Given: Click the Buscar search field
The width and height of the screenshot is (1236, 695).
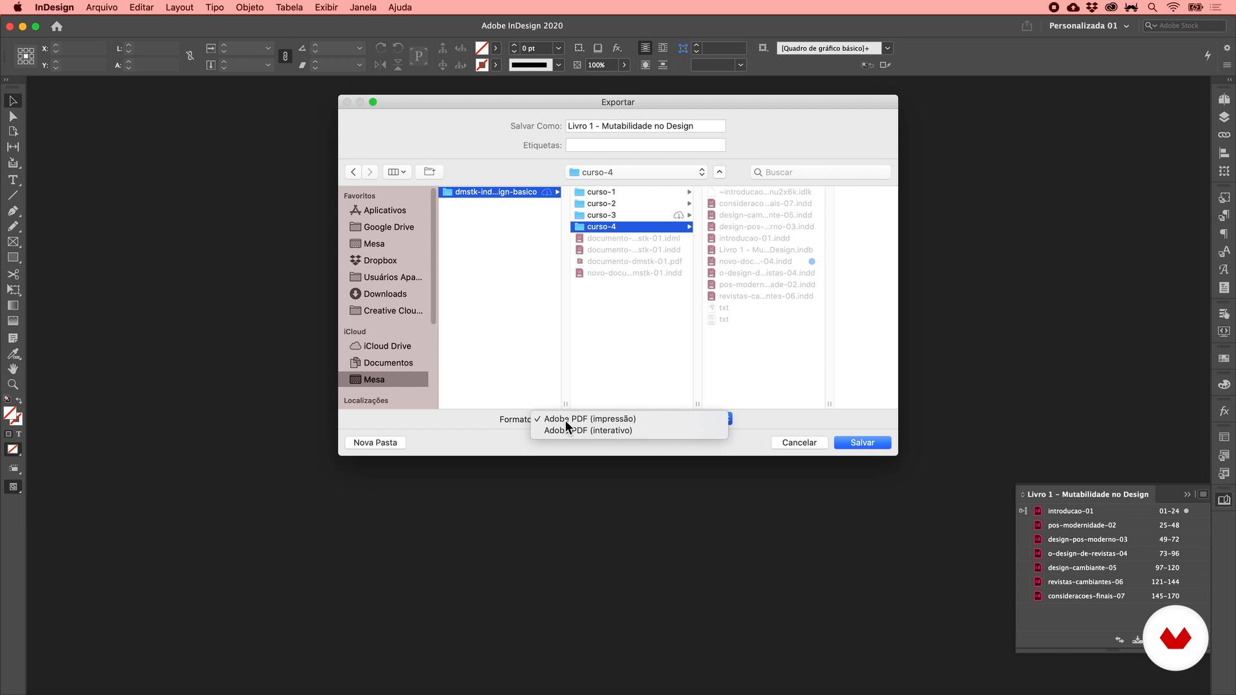Looking at the screenshot, I should [x=820, y=172].
